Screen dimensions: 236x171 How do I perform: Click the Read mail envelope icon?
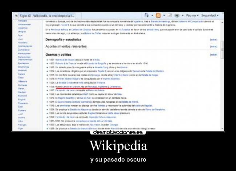point(170,15)
